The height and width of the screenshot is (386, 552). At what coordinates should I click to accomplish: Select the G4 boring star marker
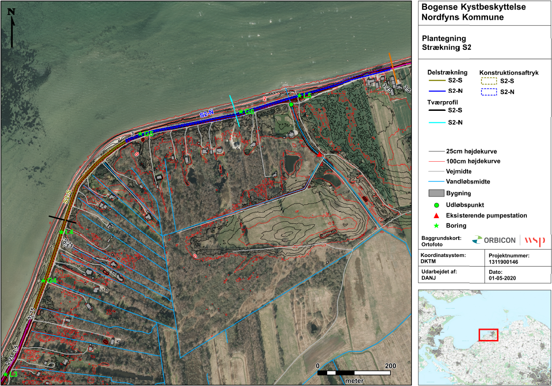tap(43, 281)
